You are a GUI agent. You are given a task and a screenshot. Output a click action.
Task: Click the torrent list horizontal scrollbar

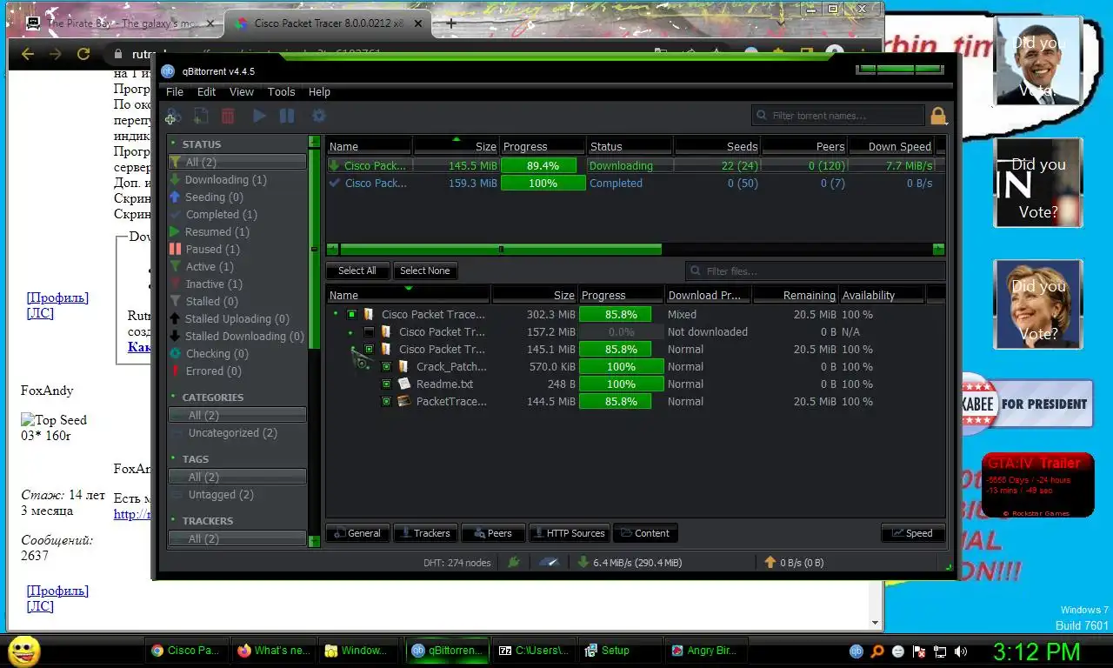point(501,250)
